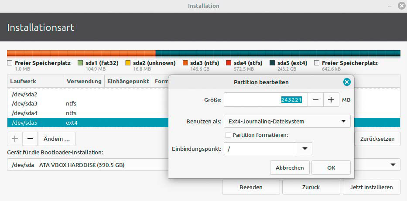Decrease partition size with minus stepper

315,100
